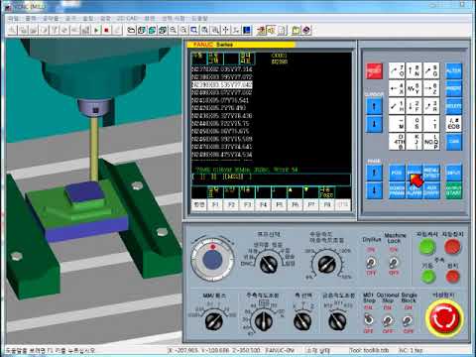Click the F4 soft key below the screen
Viewport: 476px width, 357px height.
(263, 205)
